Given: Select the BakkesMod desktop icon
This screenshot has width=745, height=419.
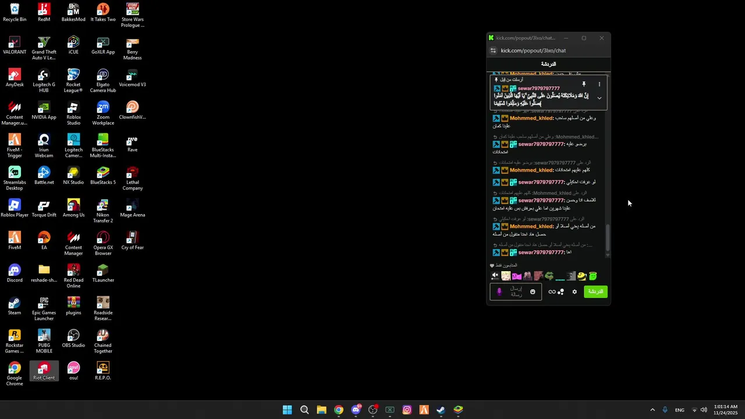Looking at the screenshot, I should point(73,13).
